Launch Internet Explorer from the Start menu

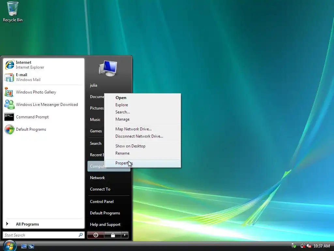[44, 65]
